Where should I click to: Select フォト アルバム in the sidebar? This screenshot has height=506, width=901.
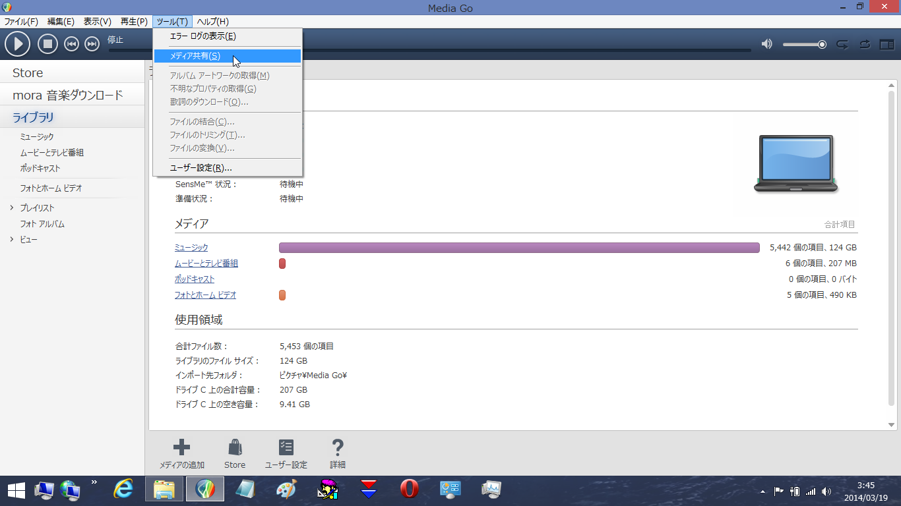[x=42, y=224]
